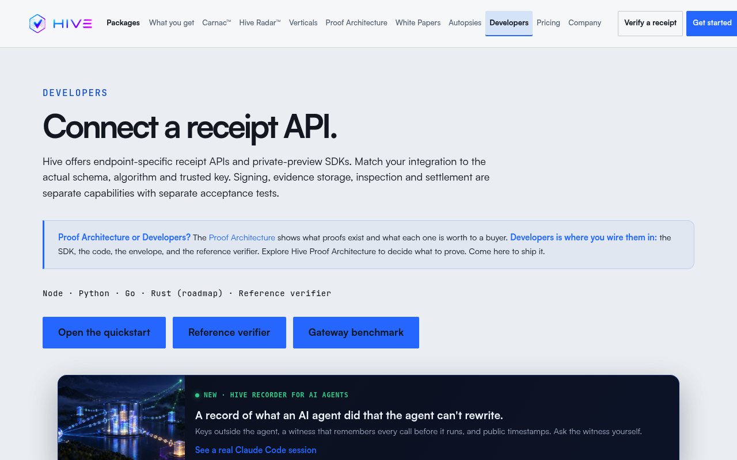Click the 'DEVELOPERS' eyebrow label
This screenshot has width=737, height=460.
click(x=75, y=93)
